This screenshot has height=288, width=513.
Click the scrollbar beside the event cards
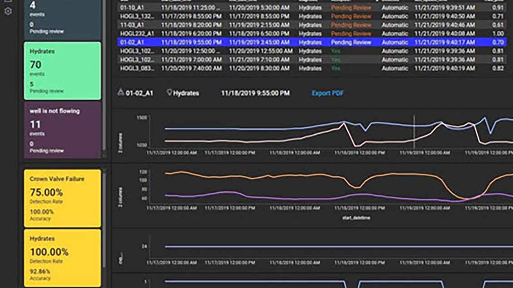tap(104, 77)
